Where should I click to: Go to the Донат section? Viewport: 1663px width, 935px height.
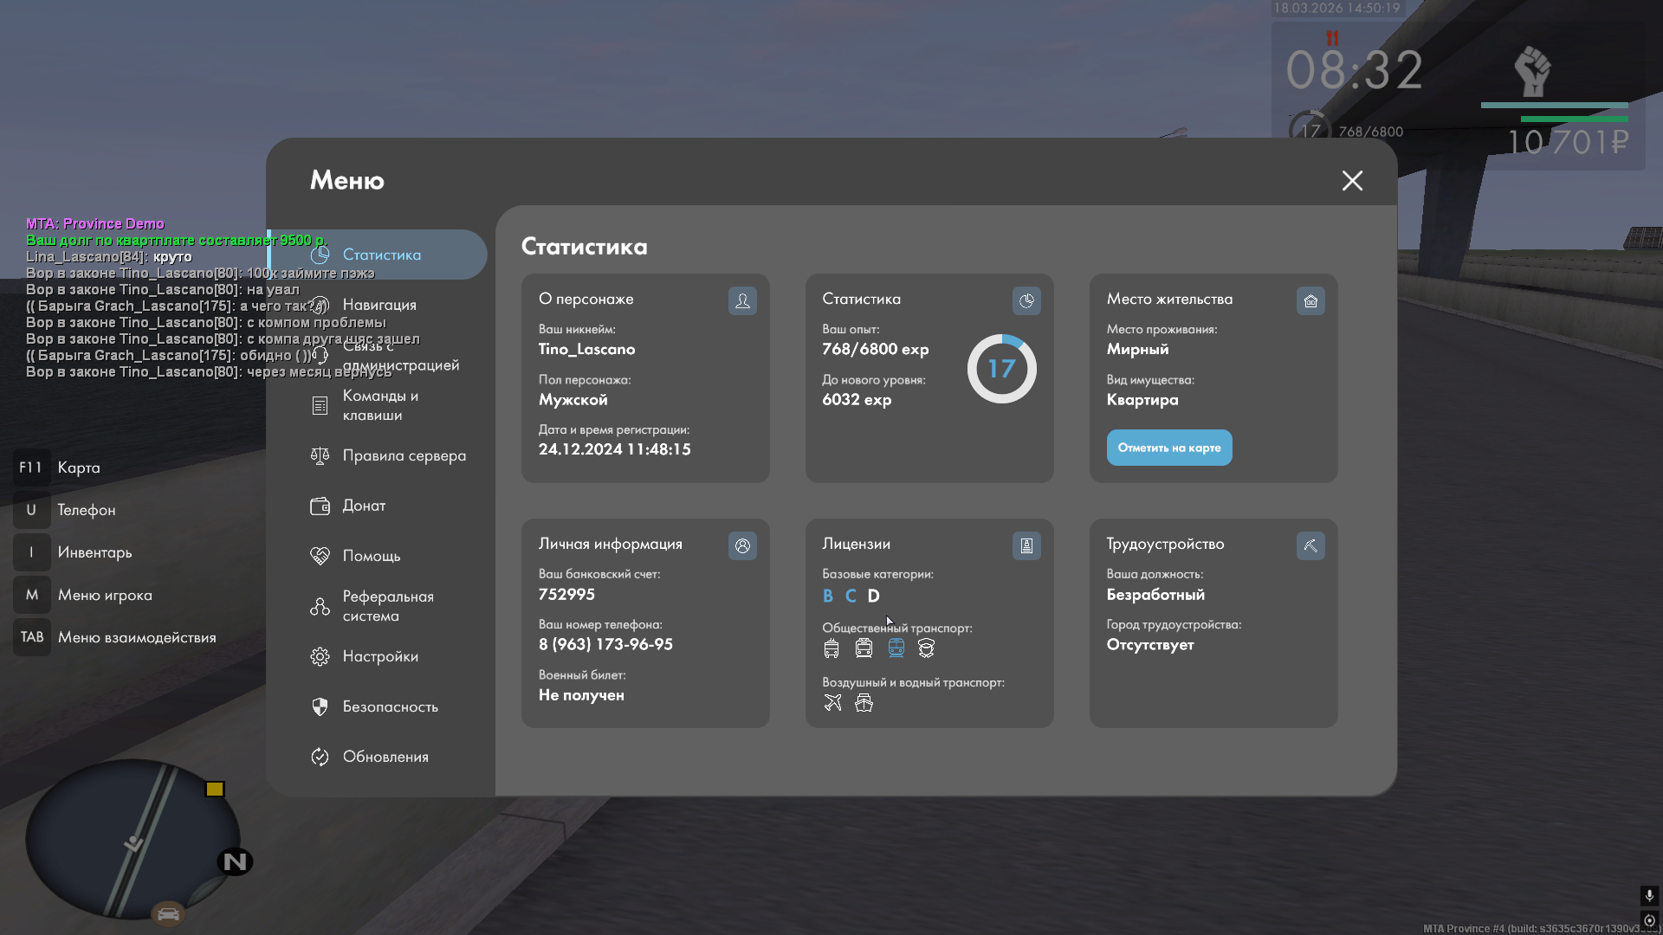click(364, 506)
